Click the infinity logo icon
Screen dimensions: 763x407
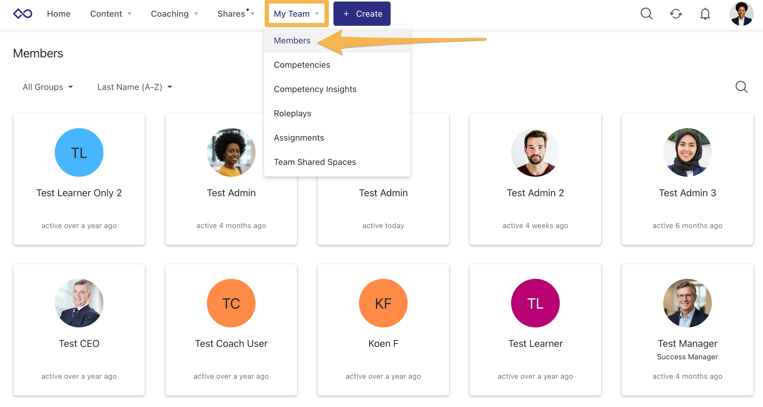(23, 14)
